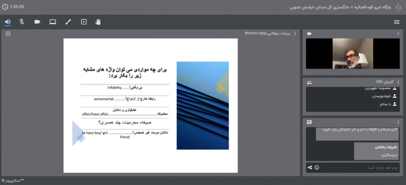The width and height of the screenshot is (406, 185).
Task: Select the whiteboard brush tool
Action: coord(68,22)
